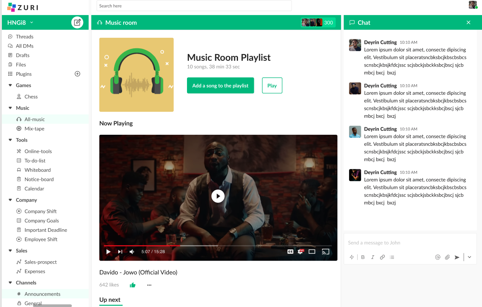Open the Calendar tool
The height and width of the screenshot is (307, 482).
(34, 189)
